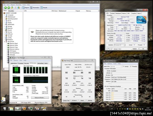The width and height of the screenshot is (153, 116).
Task: Open Results from EVEREST toolbar
Action: coord(44,8)
